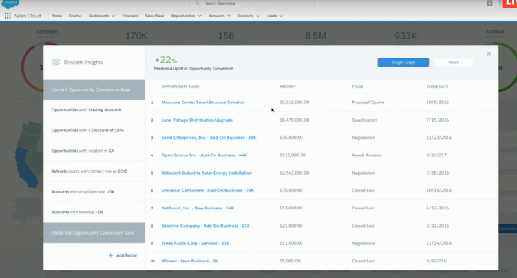Viewport: 517px width, 278px height.
Task: Click the Share button
Action: pos(454,62)
